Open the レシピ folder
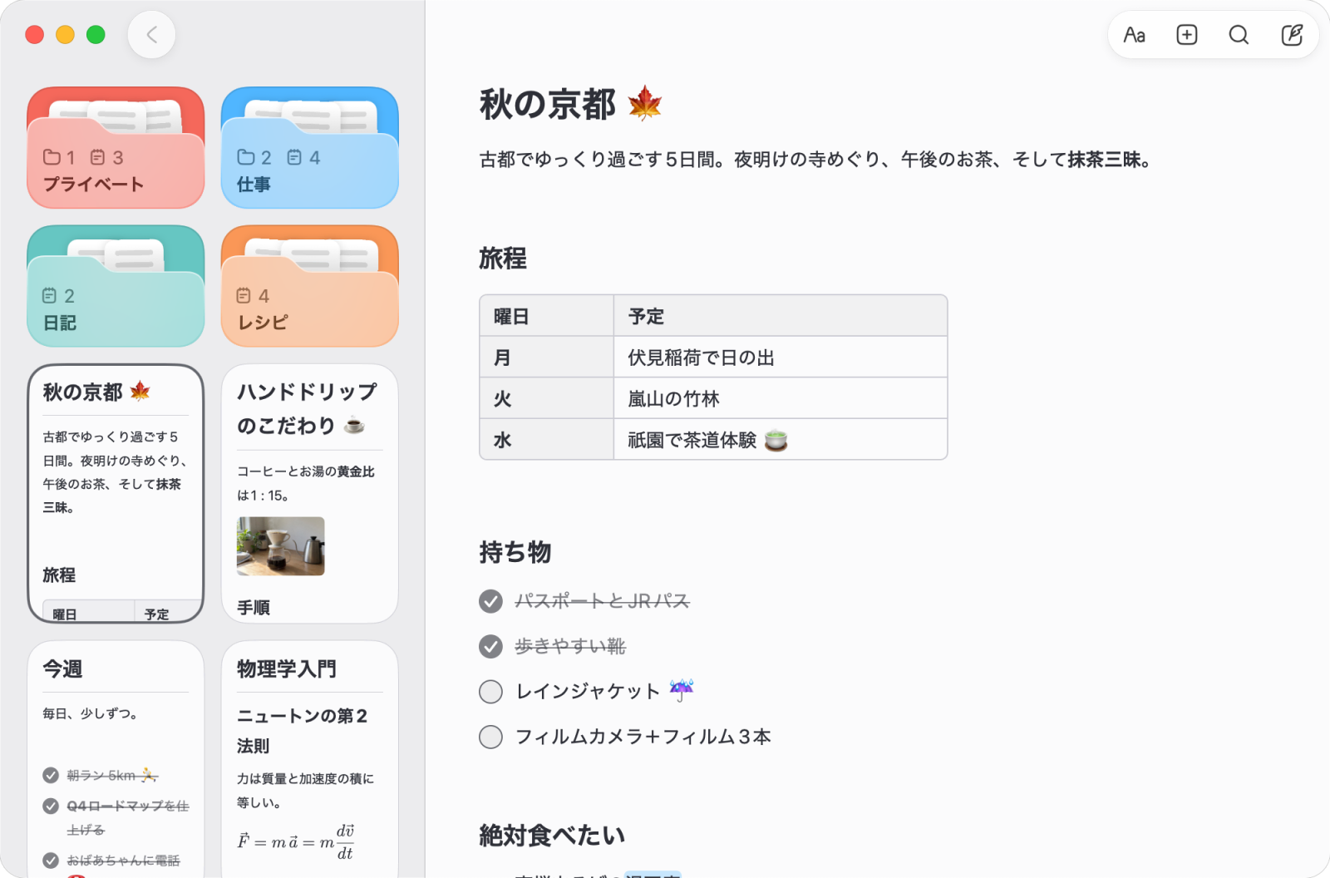This screenshot has width=1330, height=878. click(x=310, y=286)
